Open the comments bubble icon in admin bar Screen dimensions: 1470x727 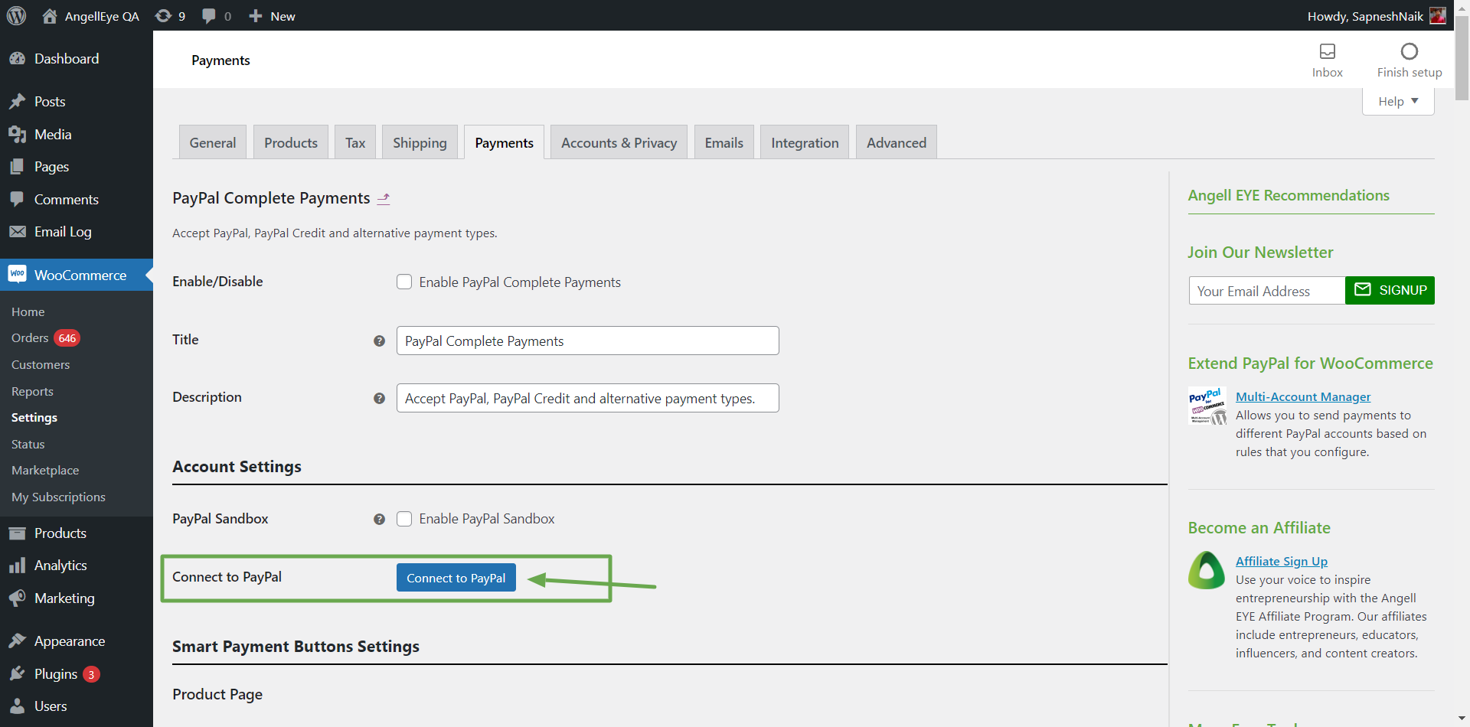pyautogui.click(x=208, y=16)
